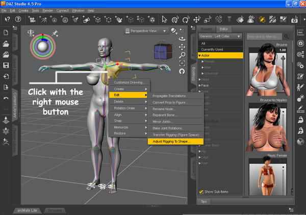The image size is (306, 215).
Task: Toggle the Show Sub Items checkbox
Action: tap(201, 192)
